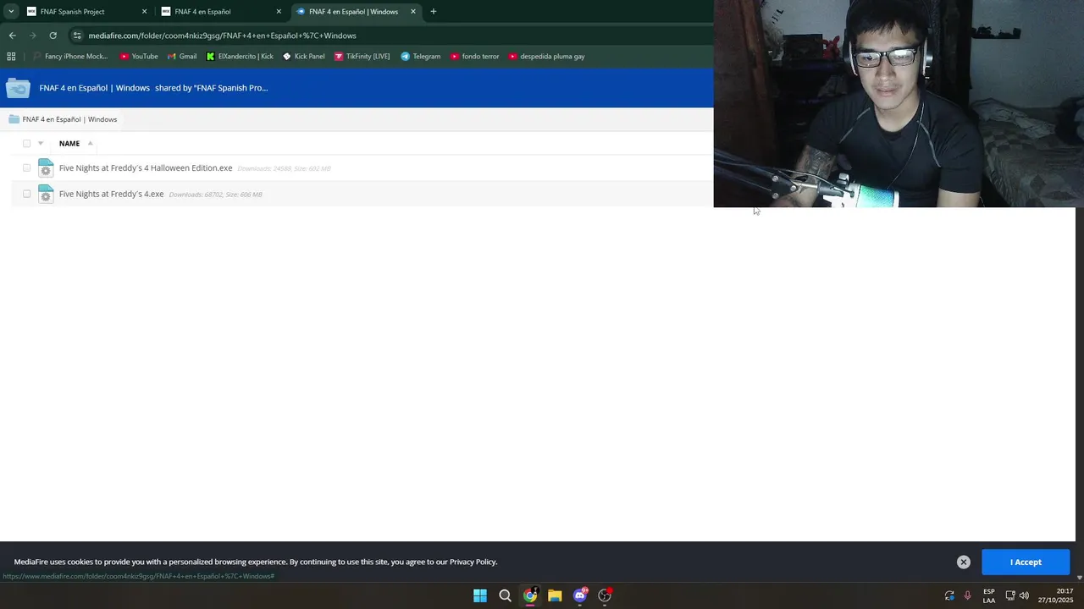The width and height of the screenshot is (1084, 609).
Task: Open the ElXandercito | Kick bookmark
Action: pos(240,57)
